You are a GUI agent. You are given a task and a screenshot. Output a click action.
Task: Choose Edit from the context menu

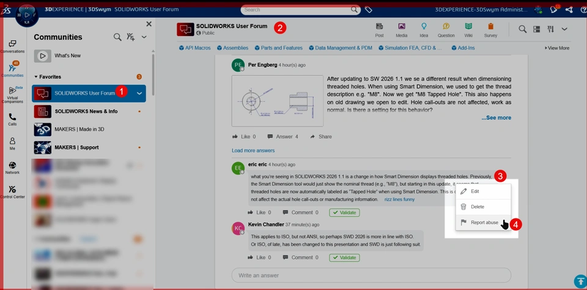(483, 191)
